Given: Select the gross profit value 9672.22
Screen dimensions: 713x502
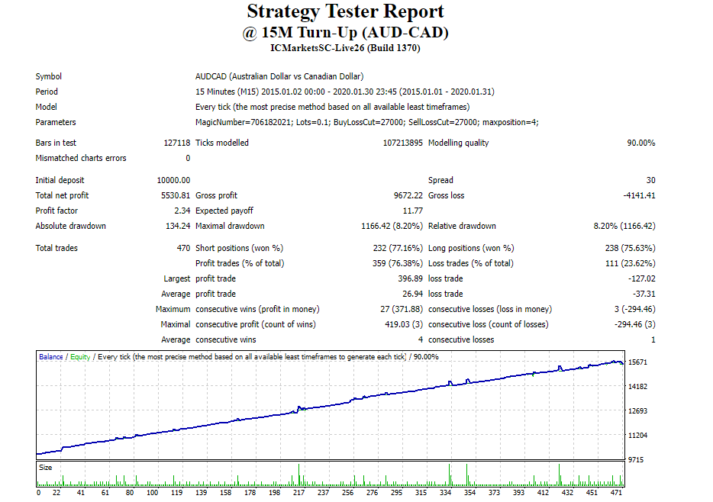Looking at the screenshot, I should pos(408,195).
